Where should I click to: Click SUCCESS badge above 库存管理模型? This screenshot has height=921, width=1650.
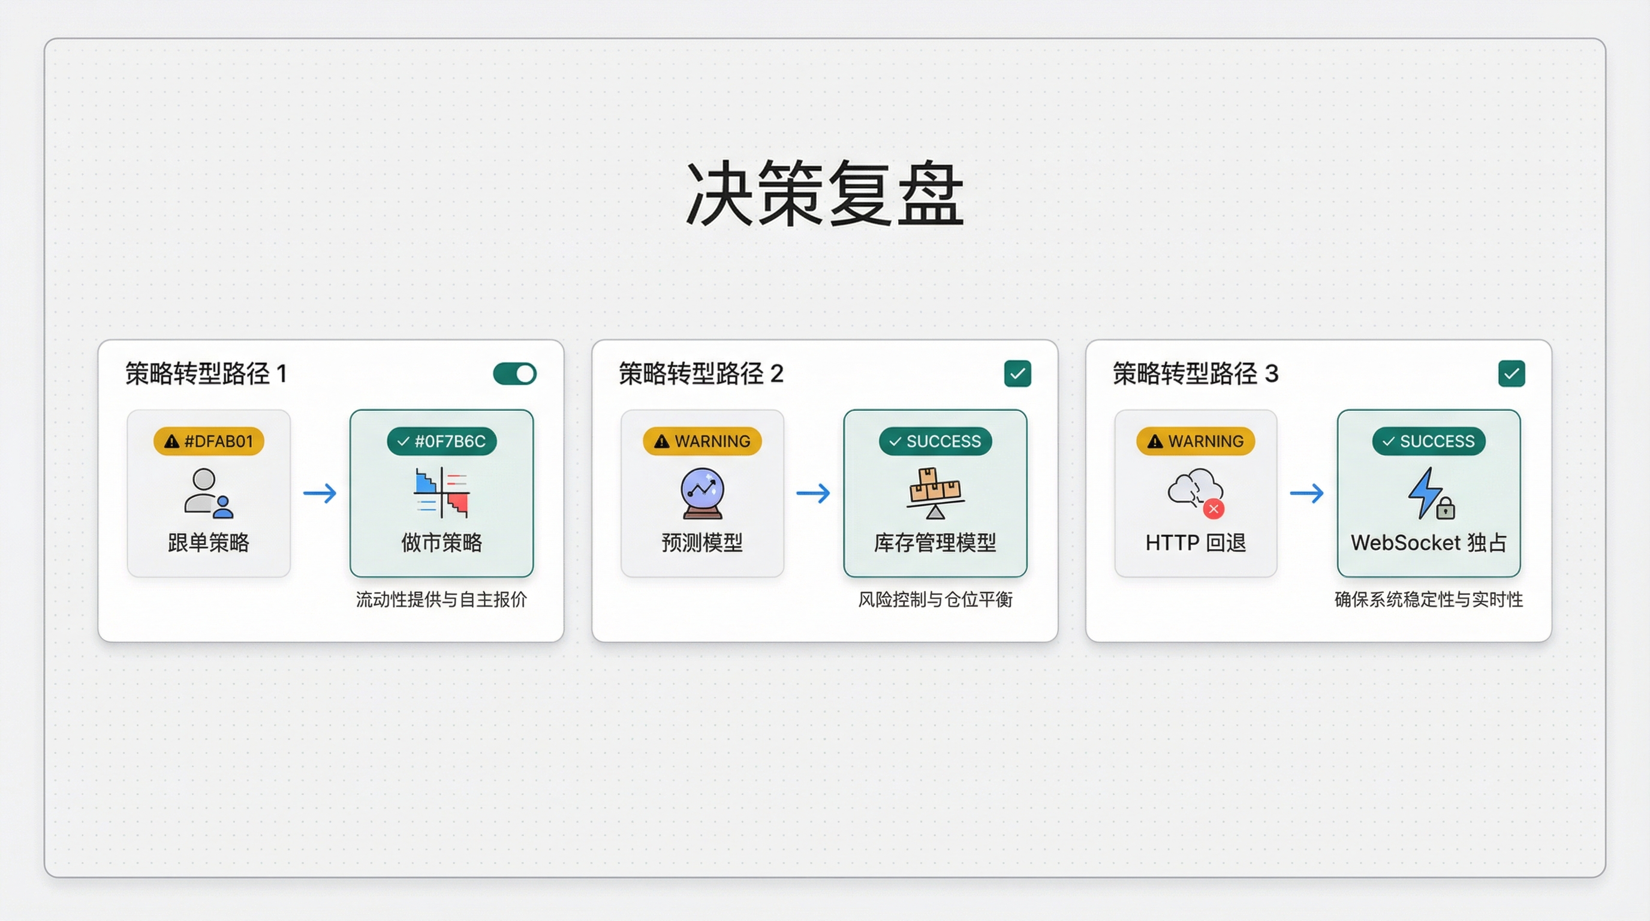click(x=935, y=441)
